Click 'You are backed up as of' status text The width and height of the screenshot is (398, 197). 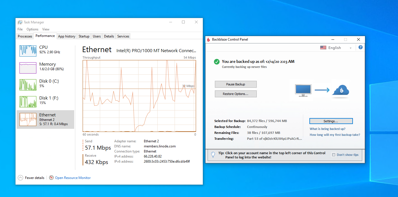pyautogui.click(x=258, y=61)
